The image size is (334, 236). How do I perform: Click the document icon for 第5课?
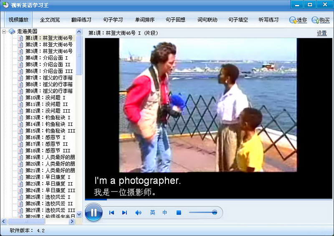(x=20, y=65)
